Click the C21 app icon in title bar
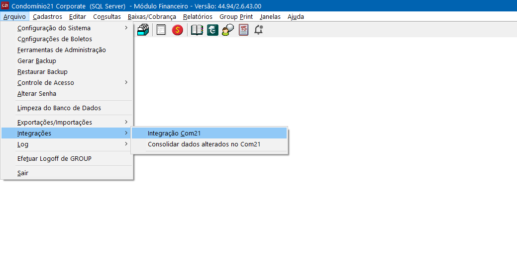The width and height of the screenshot is (517, 268). (5, 5)
